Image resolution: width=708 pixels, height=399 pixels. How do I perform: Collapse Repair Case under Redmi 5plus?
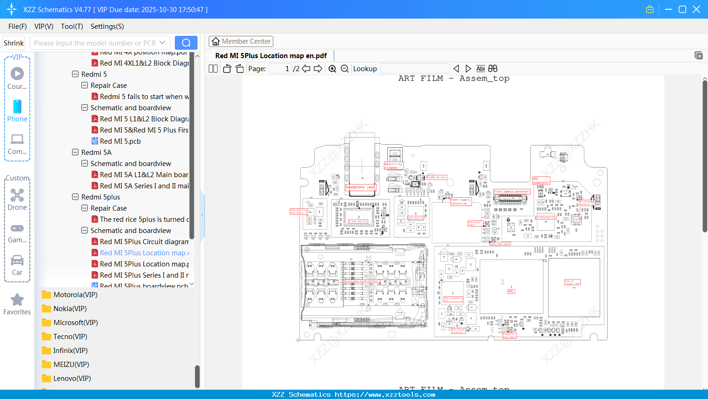[x=85, y=208]
